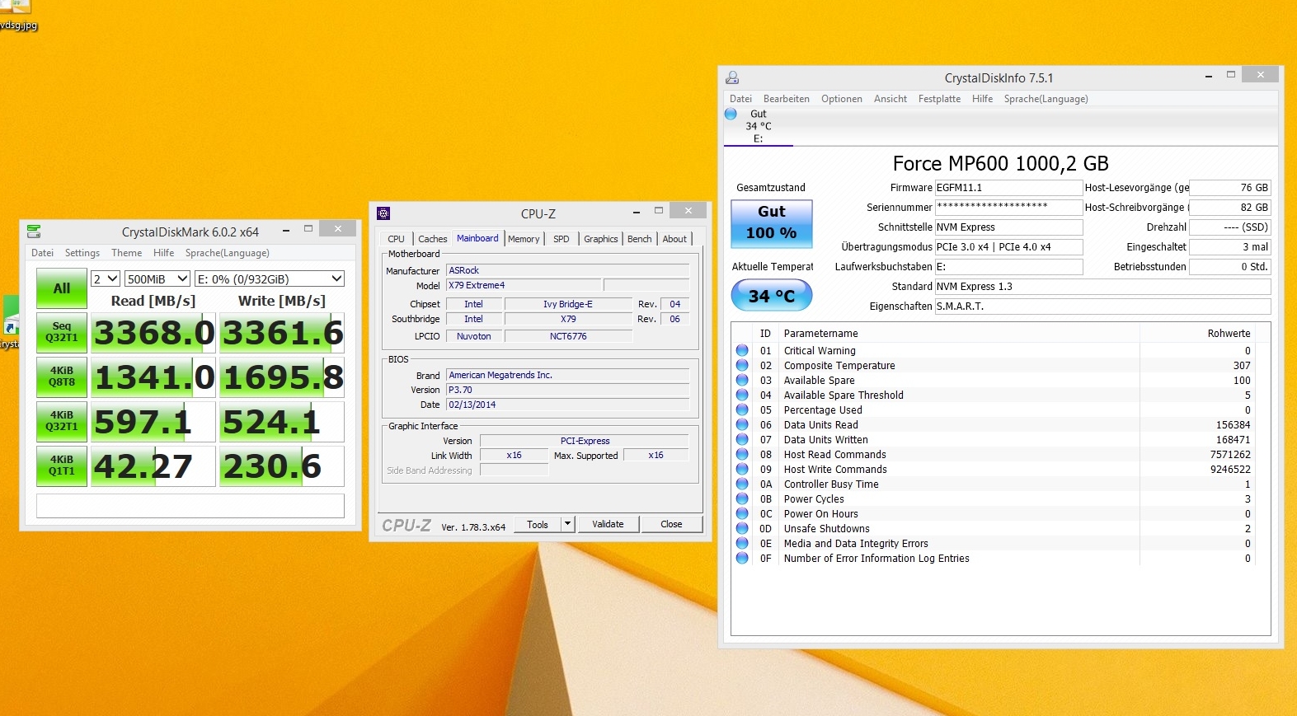Image resolution: width=1297 pixels, height=716 pixels.
Task: Open the Bearbeiten menu in CrystalDiskInfo
Action: point(787,99)
